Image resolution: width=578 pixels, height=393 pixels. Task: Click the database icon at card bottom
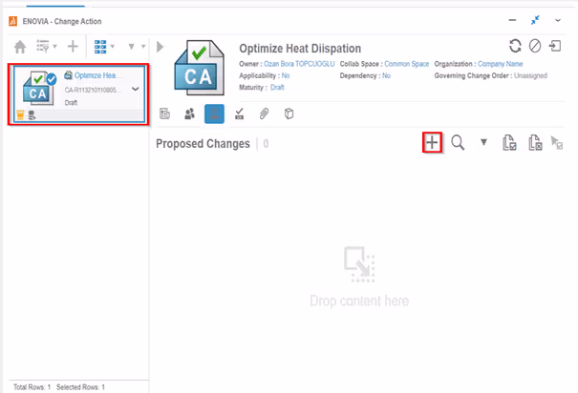click(32, 115)
